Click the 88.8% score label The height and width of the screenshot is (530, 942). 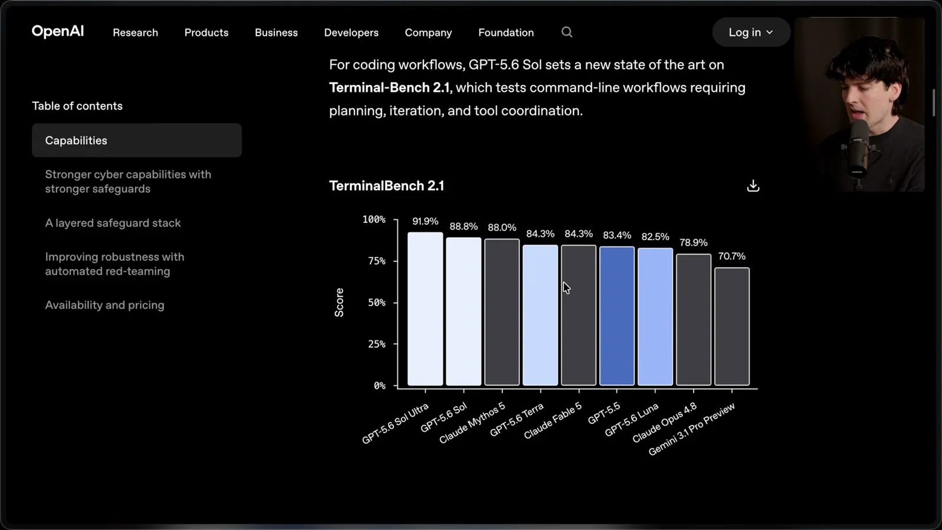point(463,227)
